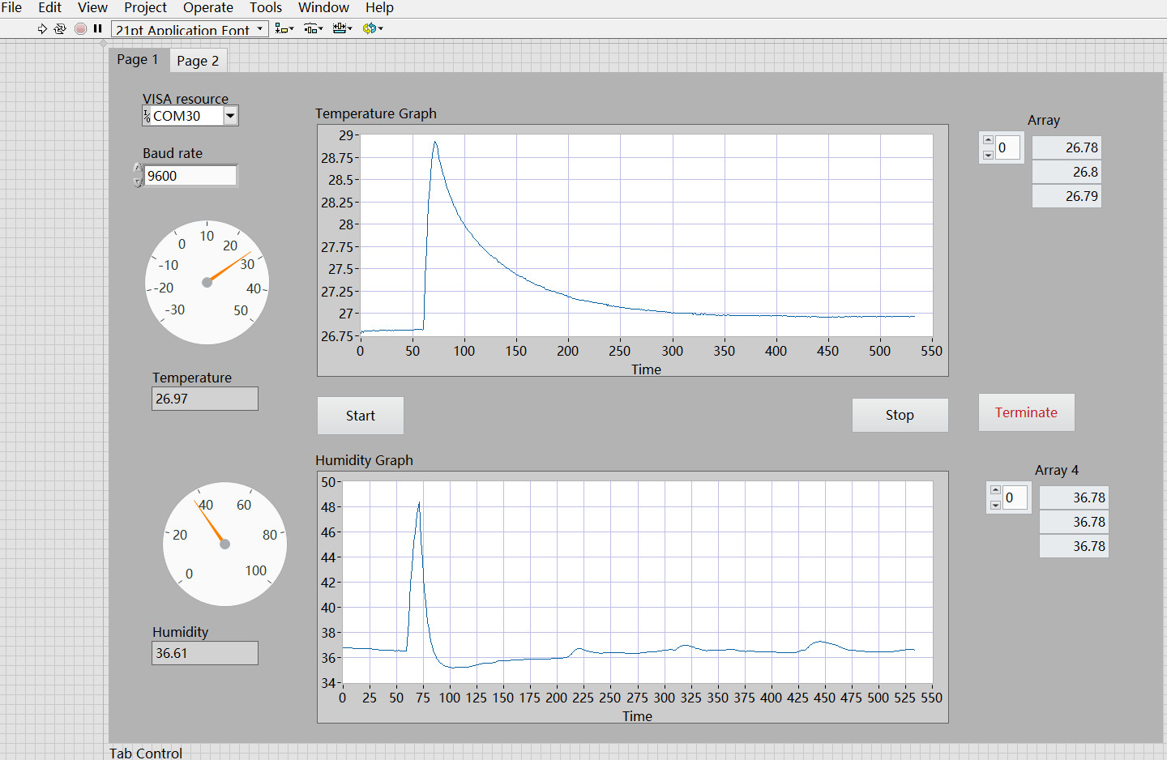The image size is (1167, 760).
Task: Increment the Array index stepper
Action: (x=988, y=140)
